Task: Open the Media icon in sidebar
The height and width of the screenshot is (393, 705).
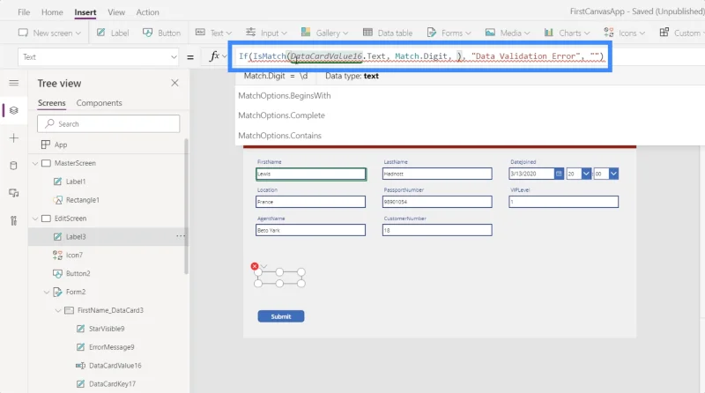Action: coord(14,193)
